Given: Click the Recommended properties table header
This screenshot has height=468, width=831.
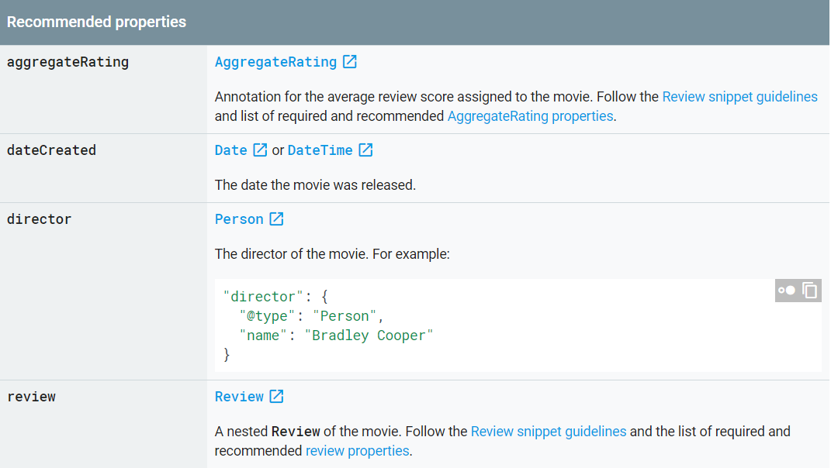Looking at the screenshot, I should 96,22.
